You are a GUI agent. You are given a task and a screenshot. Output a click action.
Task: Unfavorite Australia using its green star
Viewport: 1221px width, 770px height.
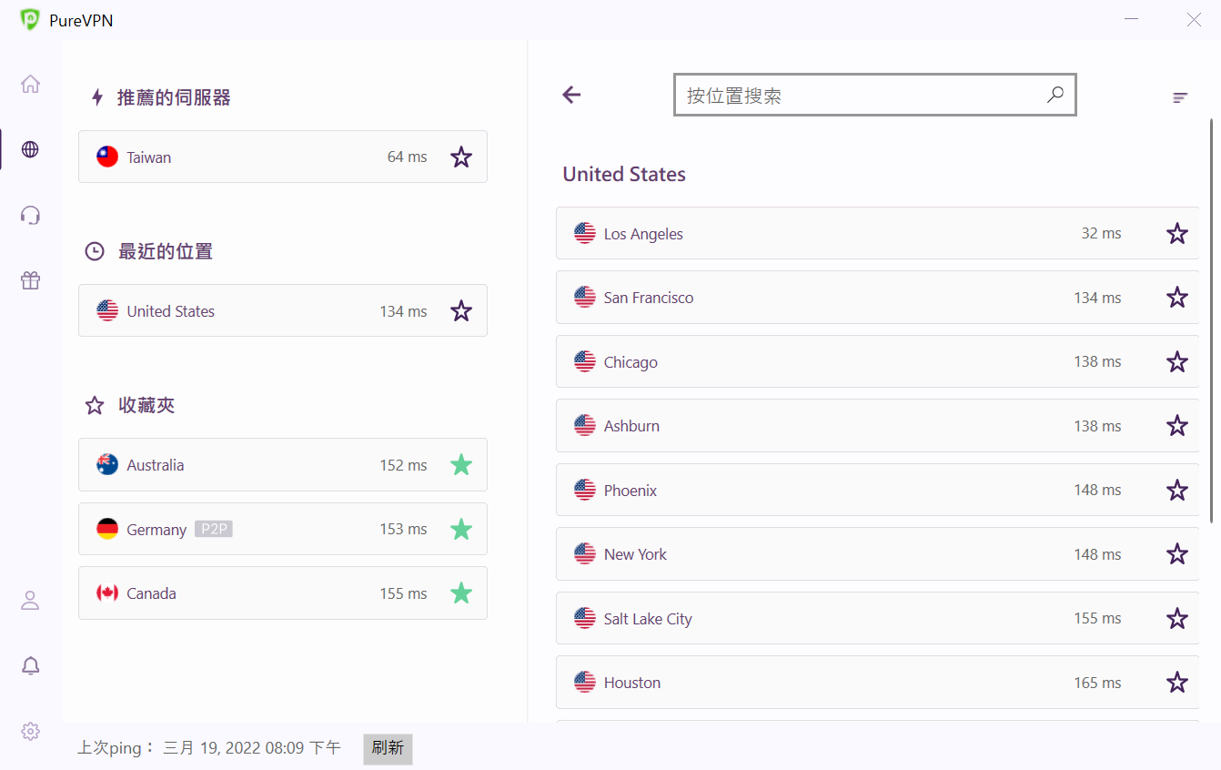[x=461, y=465]
